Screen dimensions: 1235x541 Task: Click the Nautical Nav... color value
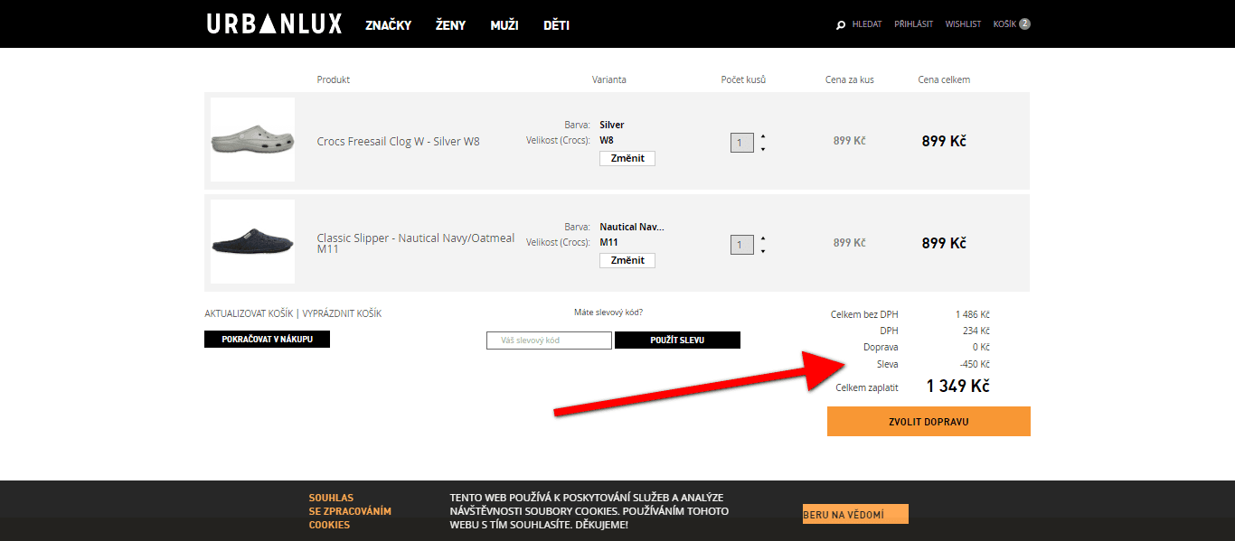632,227
